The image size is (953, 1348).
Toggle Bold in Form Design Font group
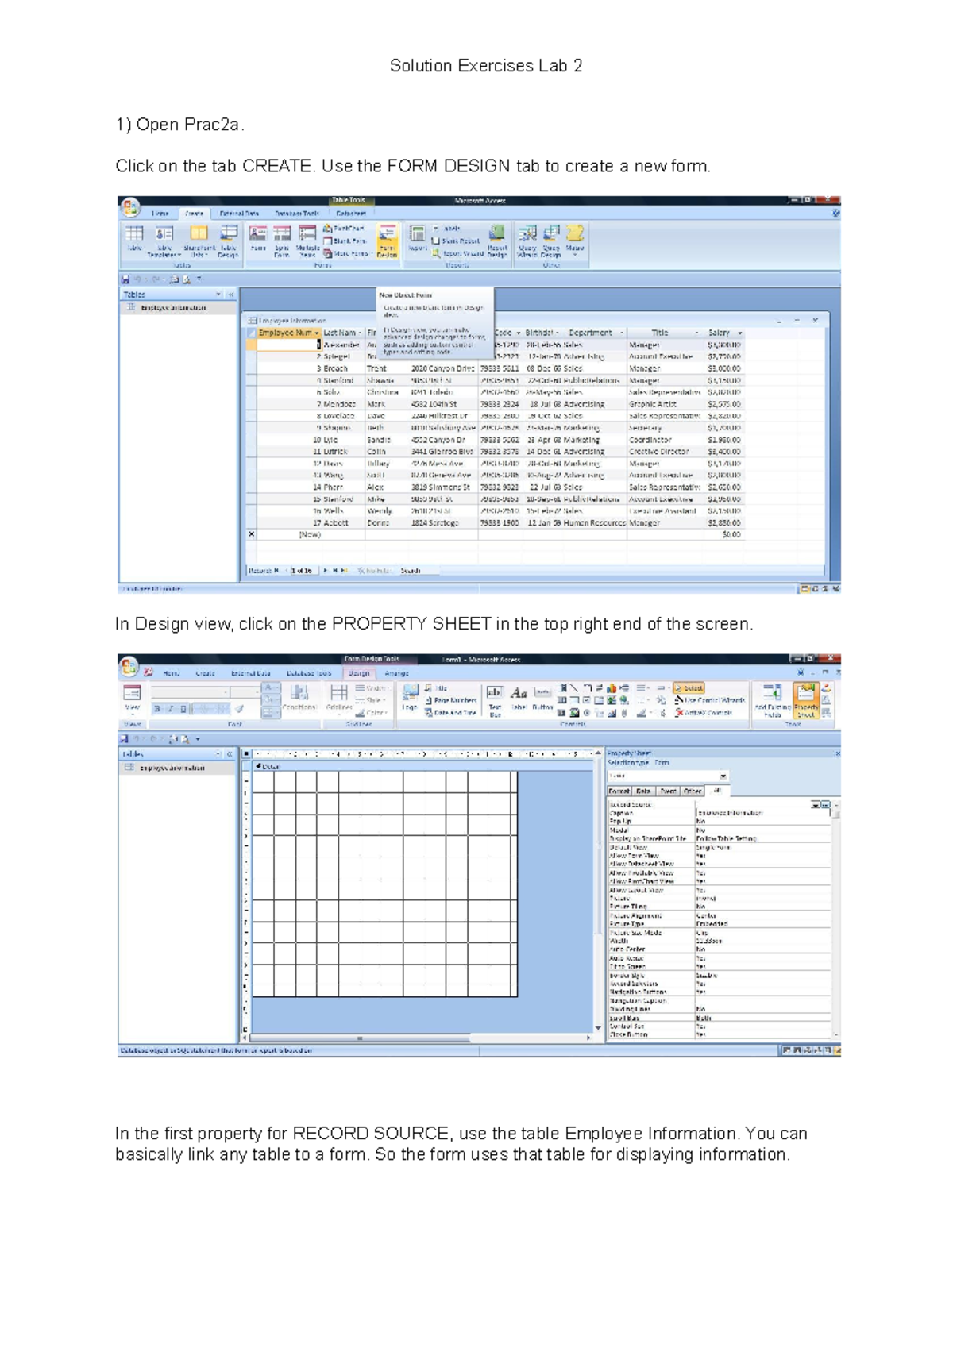(156, 709)
